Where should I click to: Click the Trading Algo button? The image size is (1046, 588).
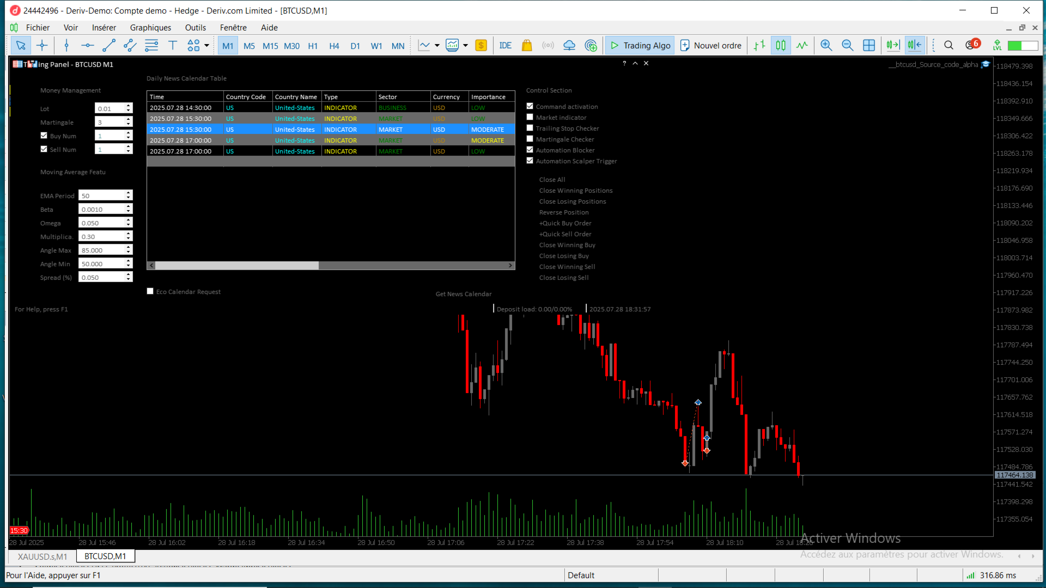click(640, 46)
